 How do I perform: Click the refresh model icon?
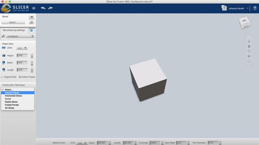click(31, 22)
